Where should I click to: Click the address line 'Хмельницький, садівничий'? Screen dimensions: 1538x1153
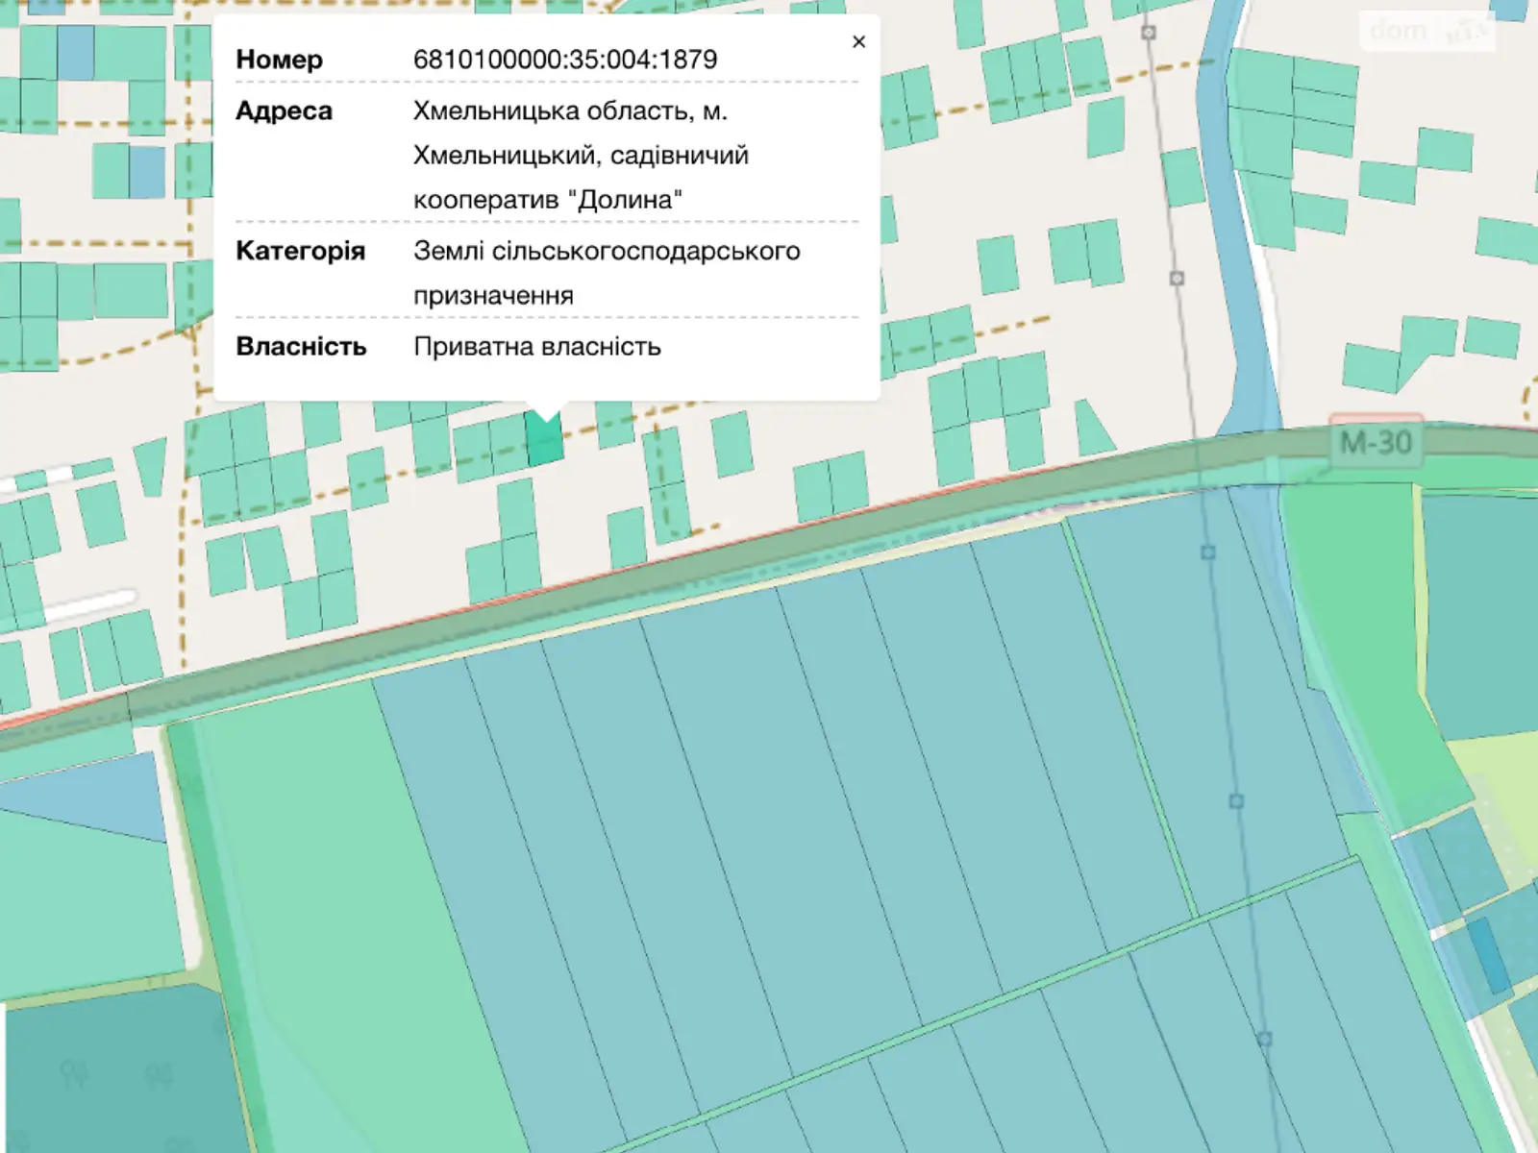coord(581,156)
